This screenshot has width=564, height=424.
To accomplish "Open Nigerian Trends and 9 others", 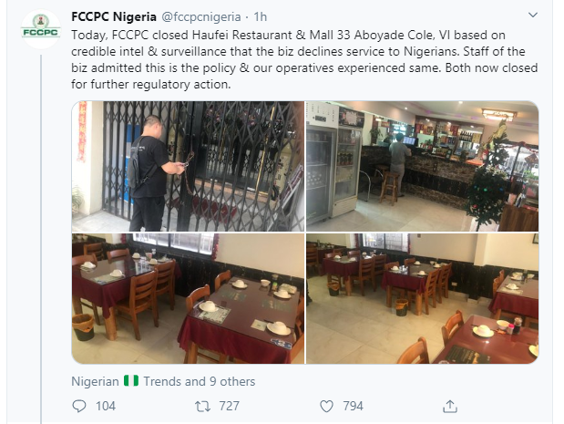I will click(x=163, y=381).
